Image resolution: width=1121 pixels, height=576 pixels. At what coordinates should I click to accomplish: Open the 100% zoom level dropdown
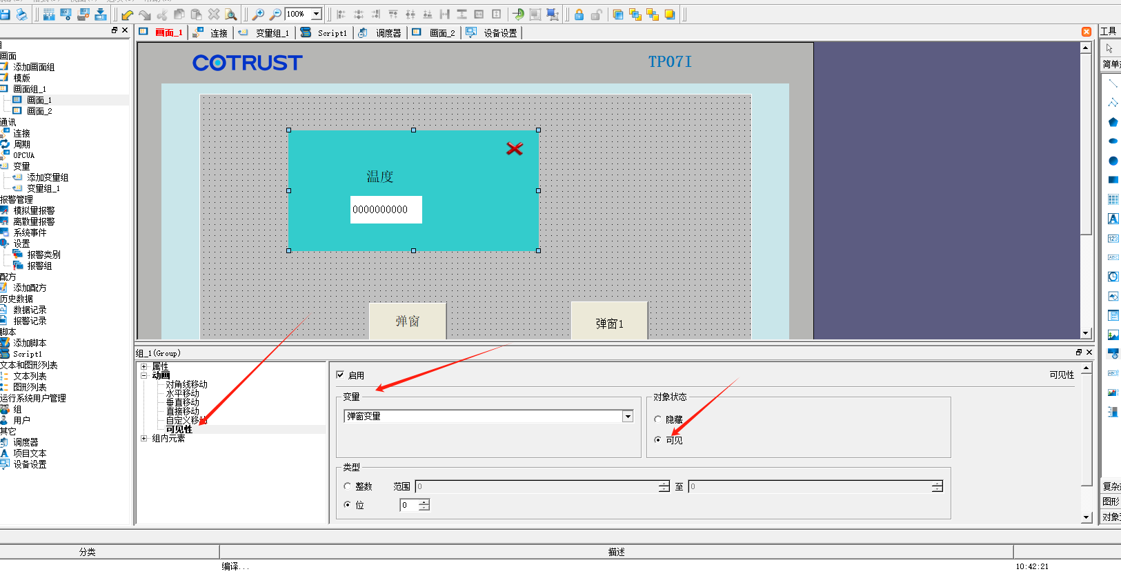click(317, 14)
